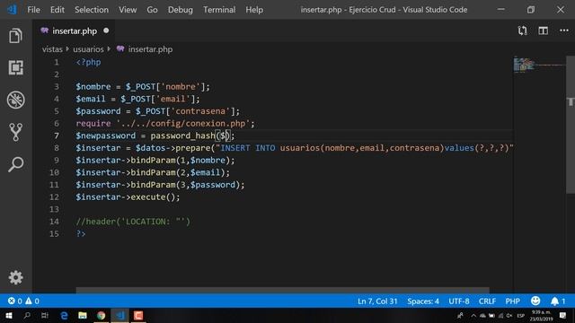Click the Split Editor icon
575x323 pixels.
[x=543, y=31]
